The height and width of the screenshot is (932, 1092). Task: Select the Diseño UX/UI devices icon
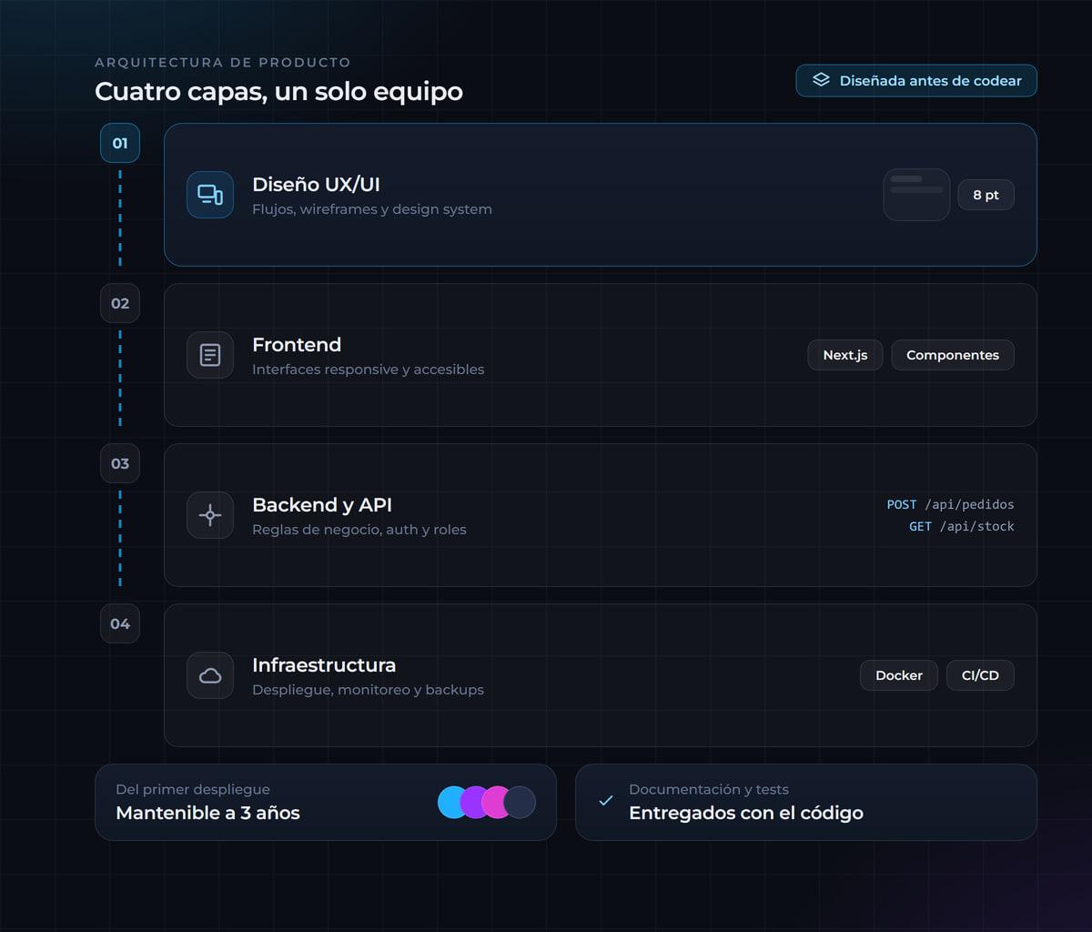pos(210,195)
